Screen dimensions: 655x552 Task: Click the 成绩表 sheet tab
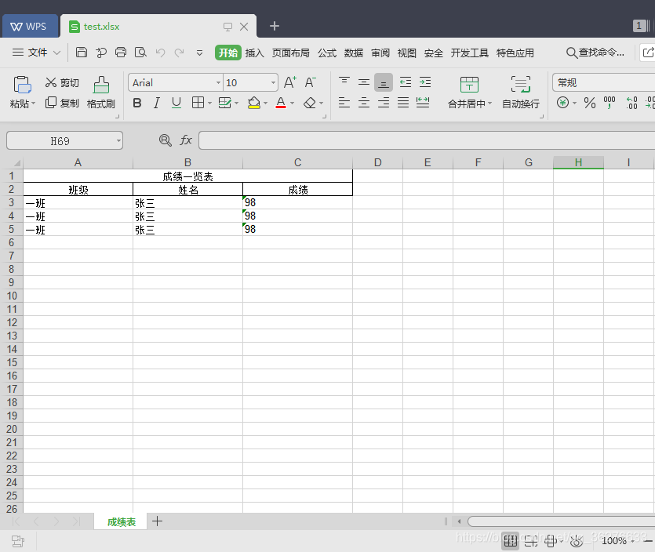coord(119,521)
